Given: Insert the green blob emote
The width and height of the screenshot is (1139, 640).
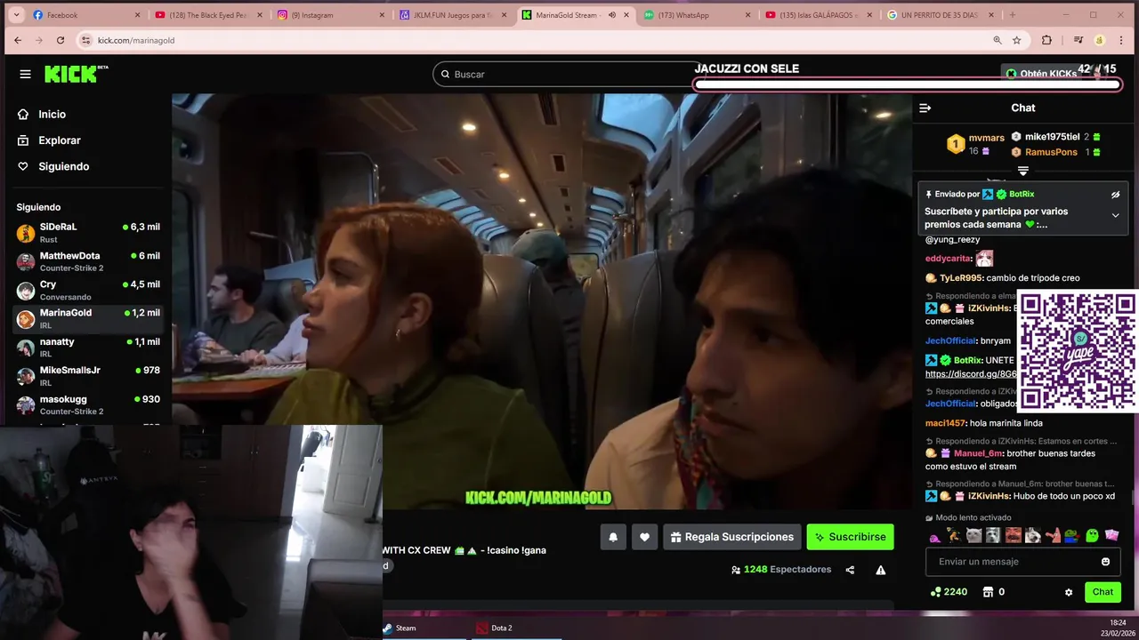Looking at the screenshot, I should pyautogui.click(x=1092, y=535).
